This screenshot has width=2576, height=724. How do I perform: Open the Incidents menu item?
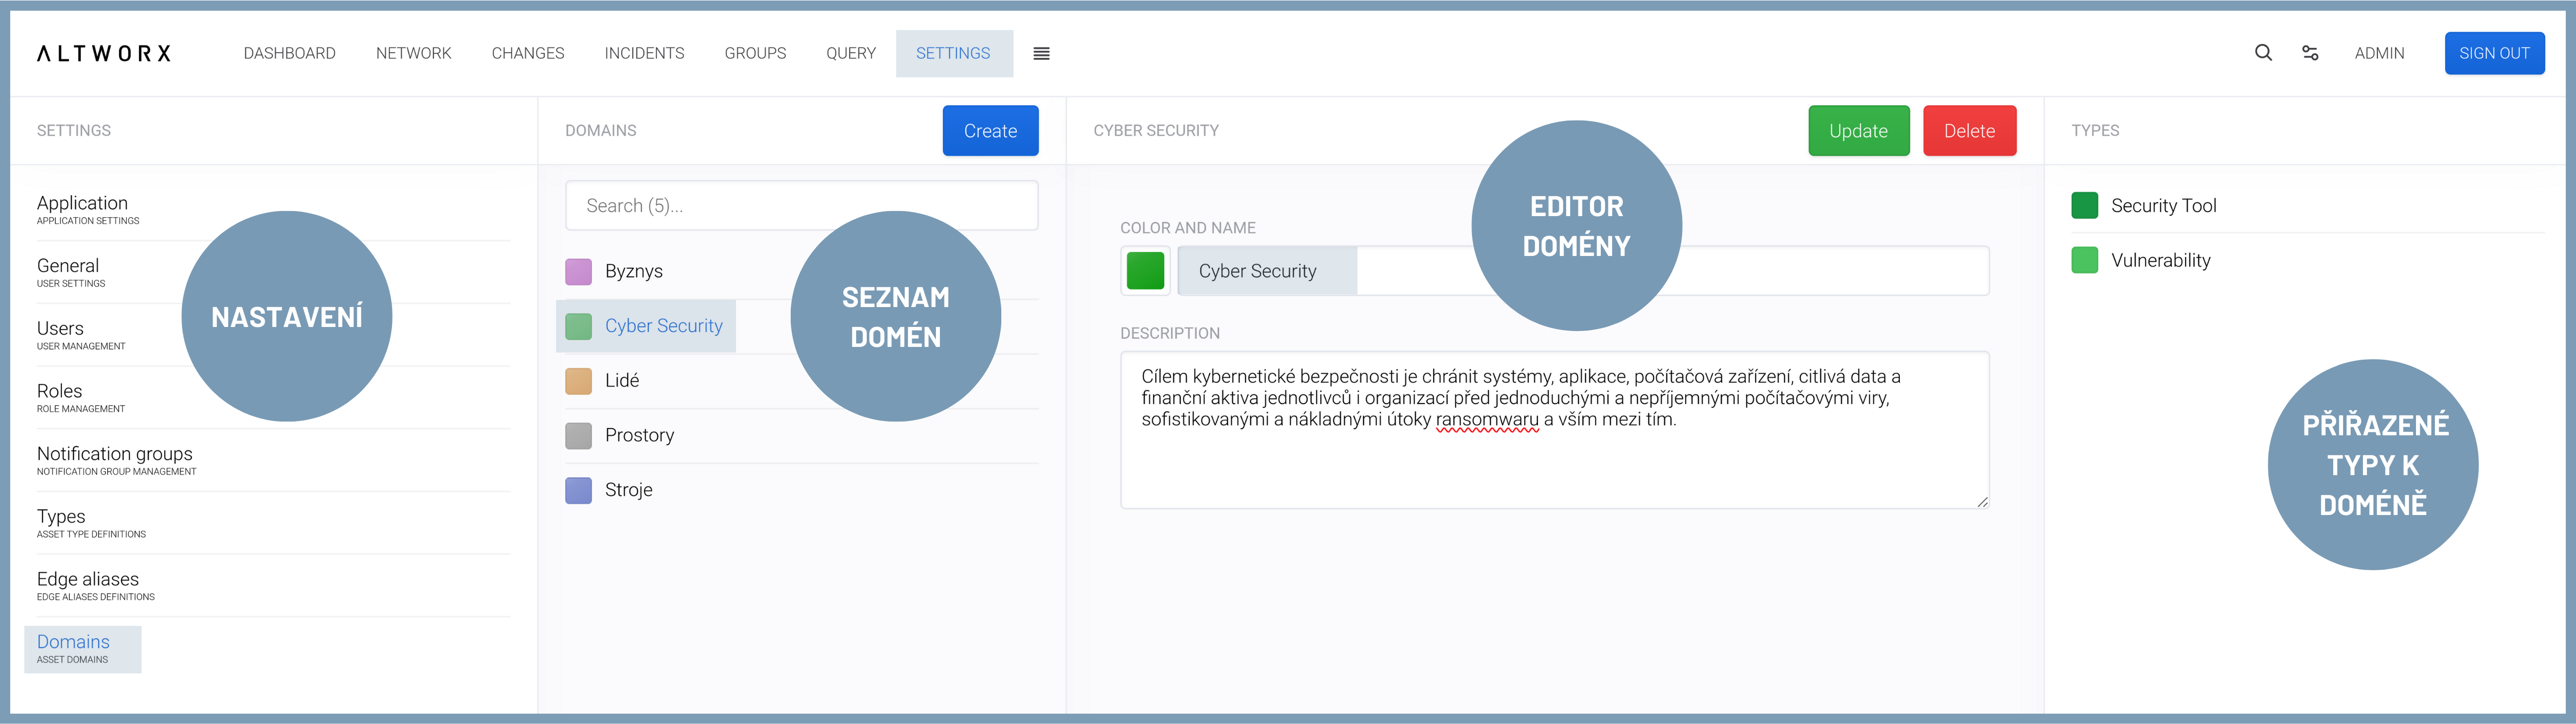pyautogui.click(x=644, y=54)
